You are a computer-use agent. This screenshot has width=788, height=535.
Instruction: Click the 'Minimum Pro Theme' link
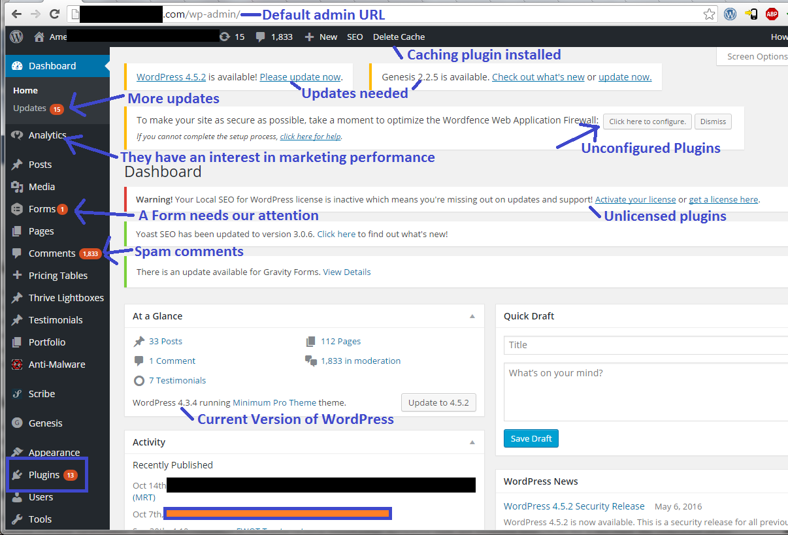coord(274,402)
